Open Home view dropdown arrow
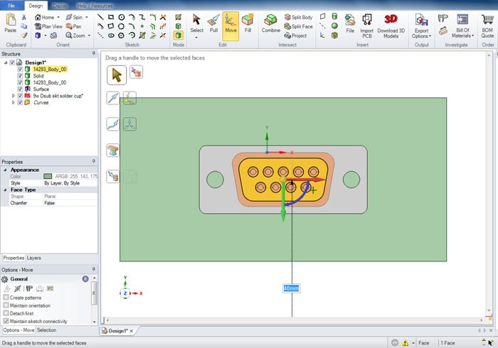 58,17
